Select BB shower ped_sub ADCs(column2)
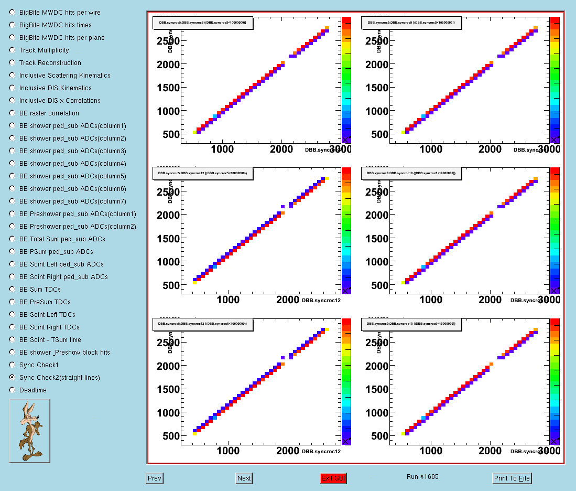 coord(68,138)
